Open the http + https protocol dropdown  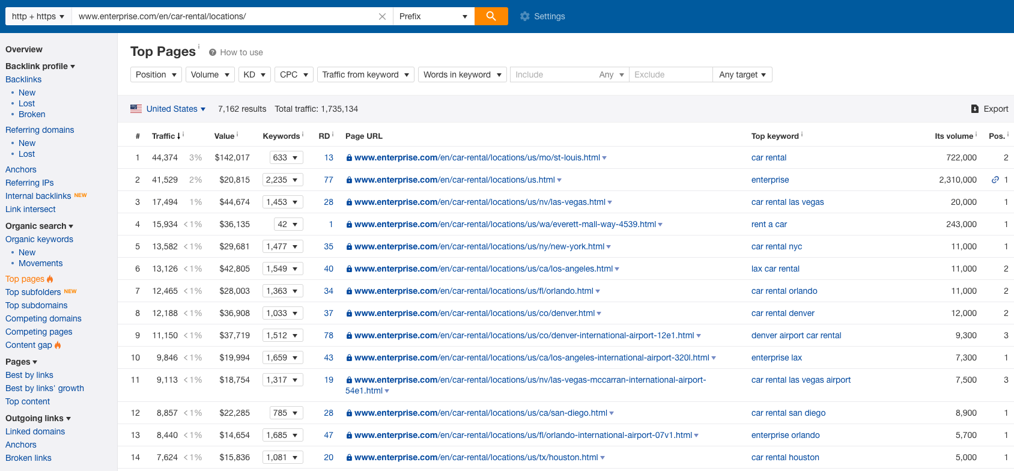coord(38,16)
